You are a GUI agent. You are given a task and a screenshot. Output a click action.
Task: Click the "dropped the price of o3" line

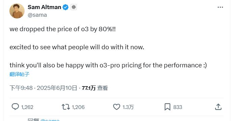tap(63, 29)
